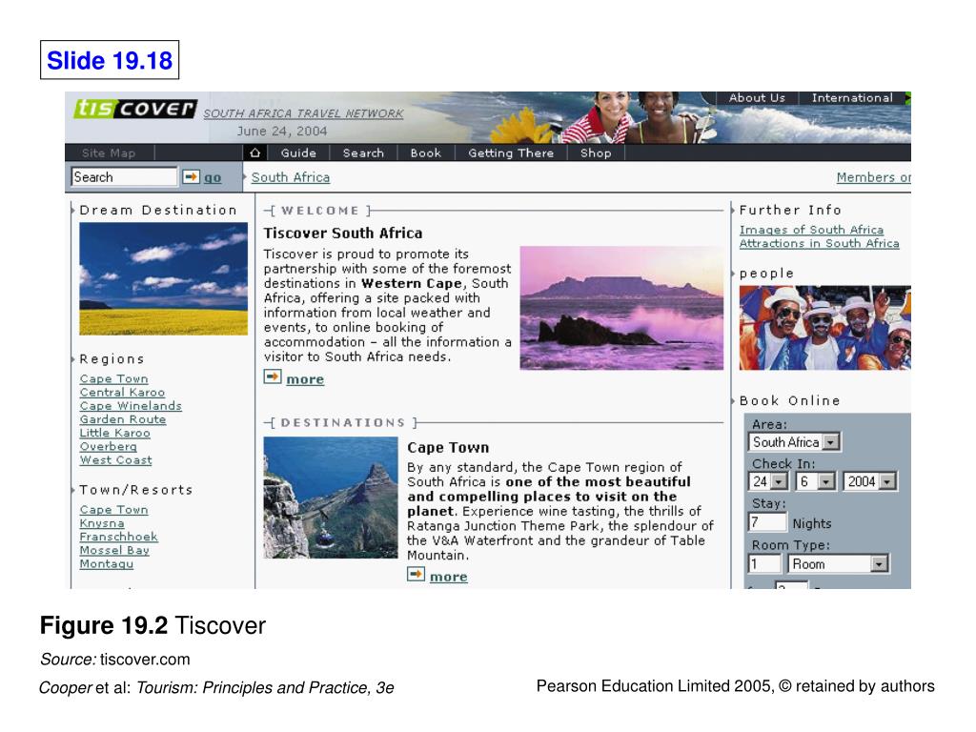Open the Search menu item
This screenshot has height=732, width=976.
(x=363, y=152)
